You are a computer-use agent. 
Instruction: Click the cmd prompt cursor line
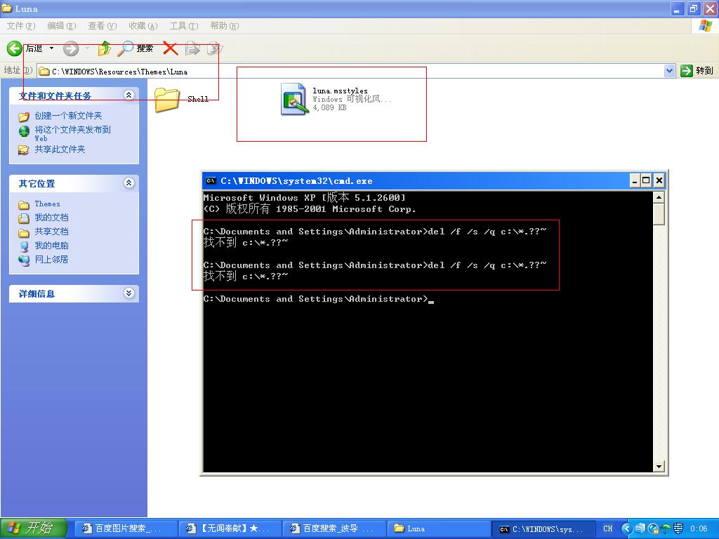pos(319,299)
